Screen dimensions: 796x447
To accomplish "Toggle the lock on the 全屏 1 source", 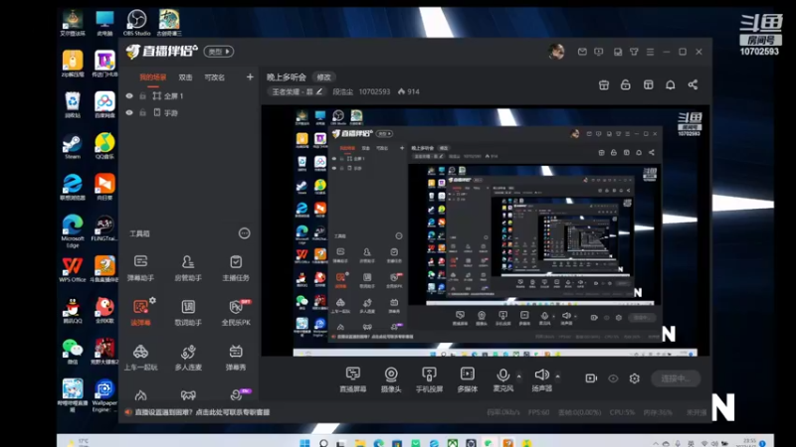I will click(x=142, y=95).
